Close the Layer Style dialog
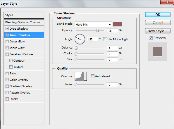This screenshot has height=129, width=174. pyautogui.click(x=167, y=2)
